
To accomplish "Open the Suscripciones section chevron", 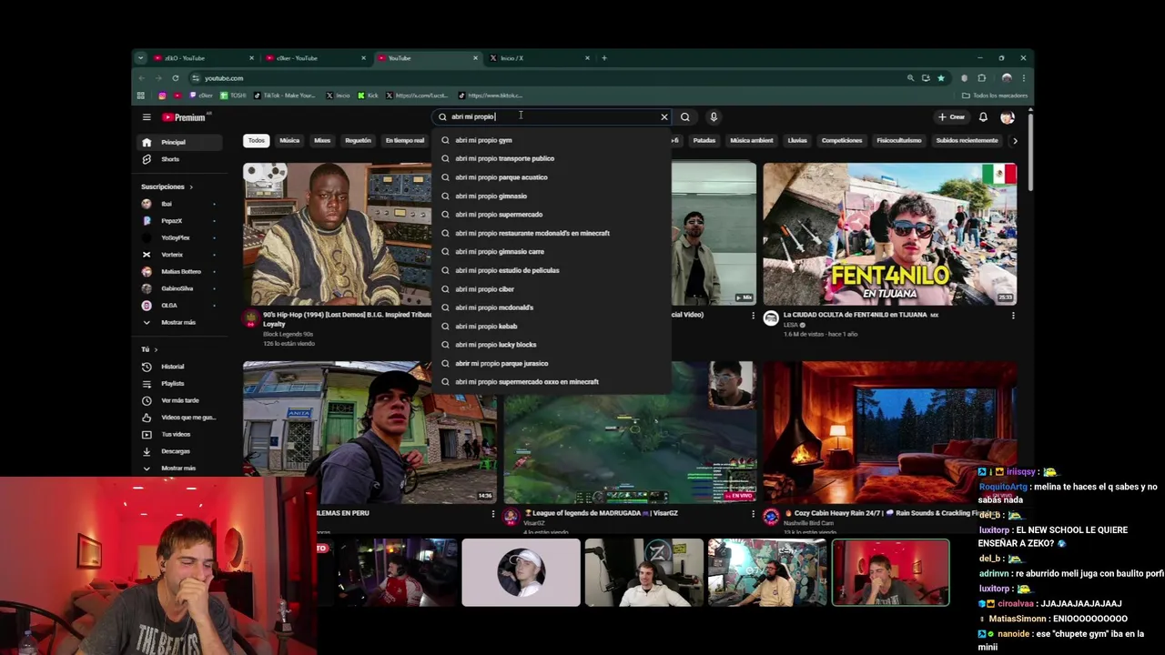I will click(x=190, y=186).
